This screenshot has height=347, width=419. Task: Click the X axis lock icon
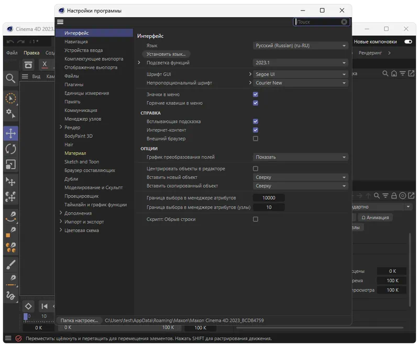pyautogui.click(x=45, y=65)
